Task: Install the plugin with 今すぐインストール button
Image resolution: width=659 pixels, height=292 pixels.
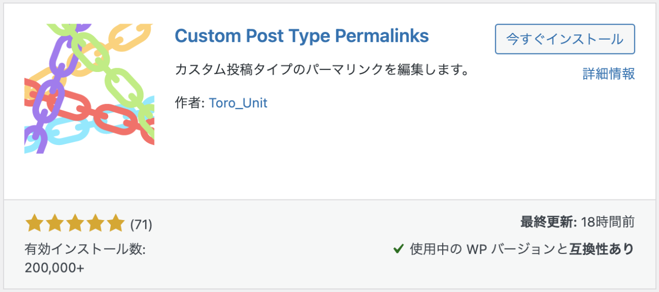Action: click(x=565, y=39)
